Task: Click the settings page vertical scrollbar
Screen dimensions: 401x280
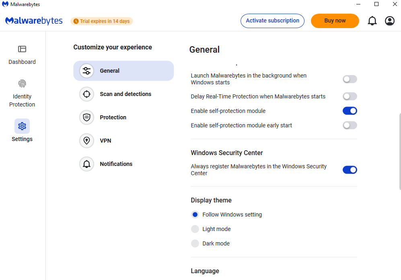Action: 400,151
